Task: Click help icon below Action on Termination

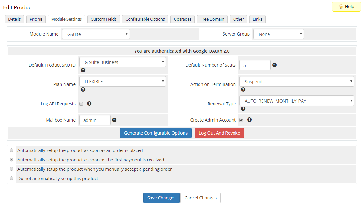Action: 243,89
